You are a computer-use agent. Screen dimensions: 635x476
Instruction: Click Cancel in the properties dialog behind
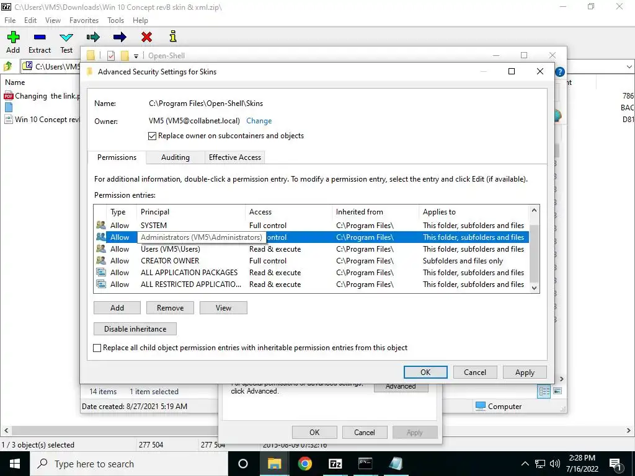pos(365,432)
